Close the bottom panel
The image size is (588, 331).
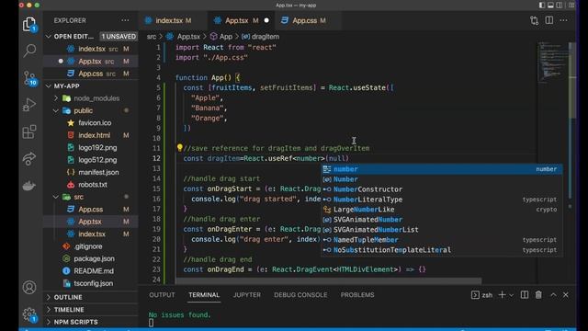coord(566,295)
